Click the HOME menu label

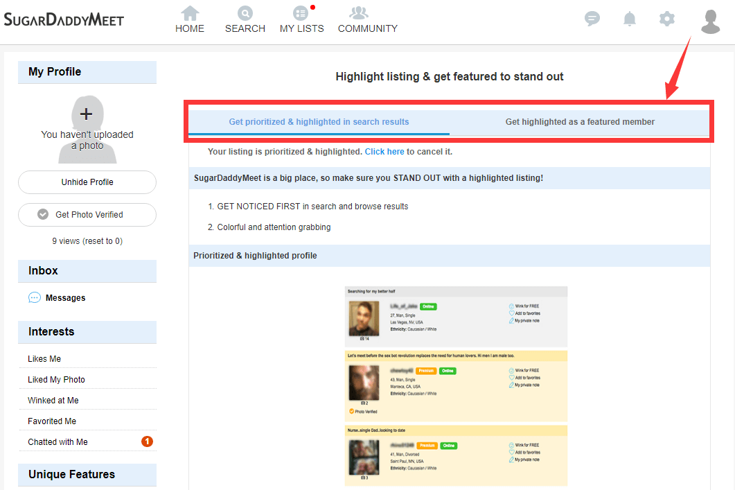[x=190, y=28]
